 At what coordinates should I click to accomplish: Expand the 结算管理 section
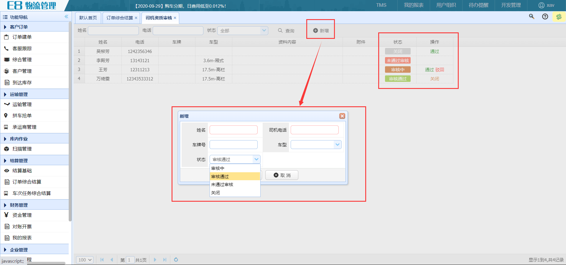34,160
